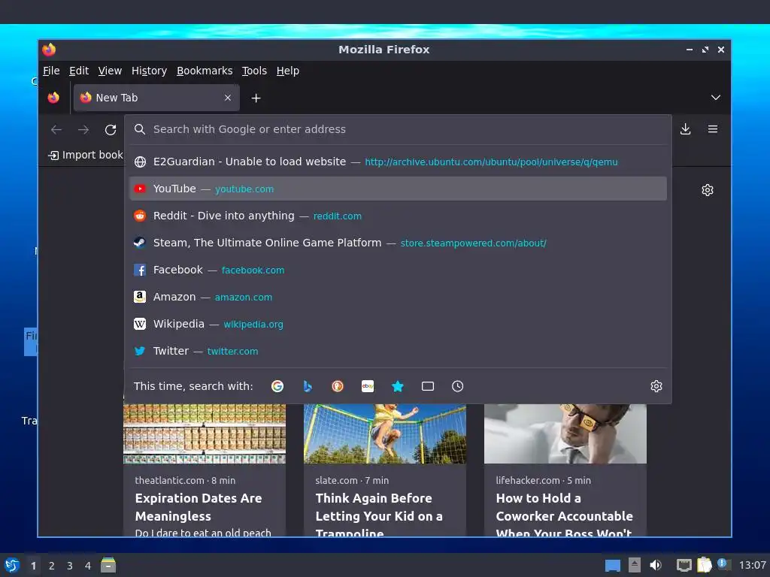Search this time with DuckDuckGo icon

click(338, 386)
